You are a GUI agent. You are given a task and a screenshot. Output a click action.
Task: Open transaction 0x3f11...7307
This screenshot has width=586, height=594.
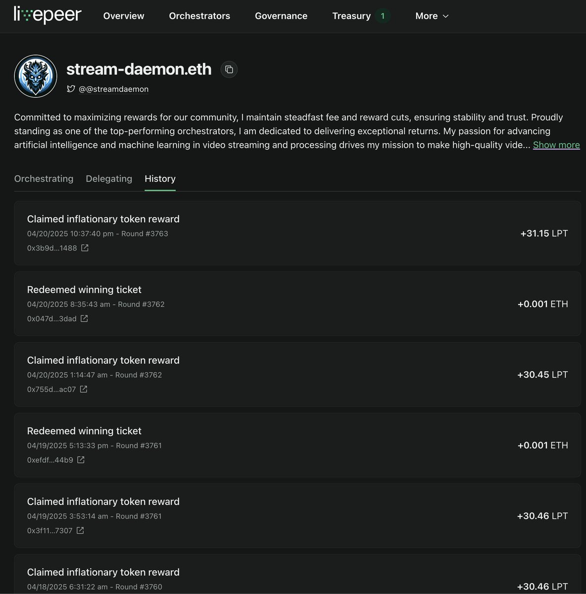coord(50,531)
